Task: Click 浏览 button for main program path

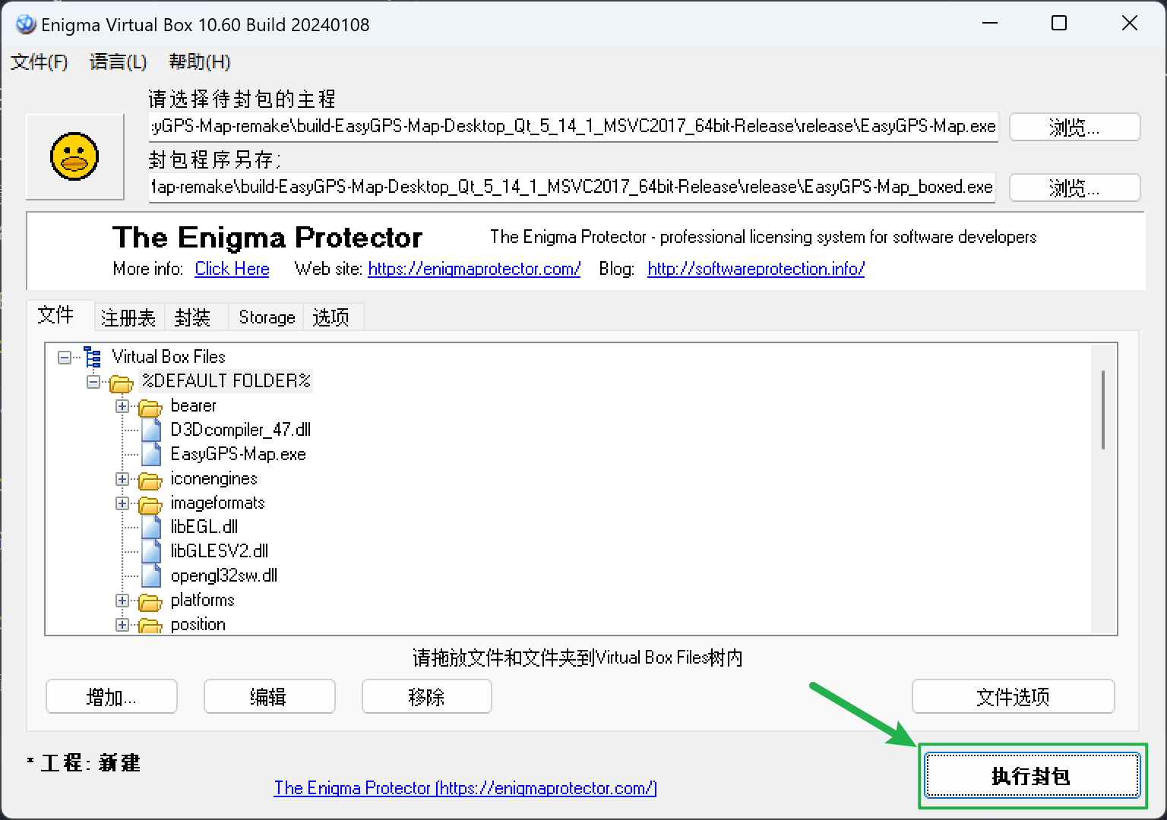Action: [1074, 127]
